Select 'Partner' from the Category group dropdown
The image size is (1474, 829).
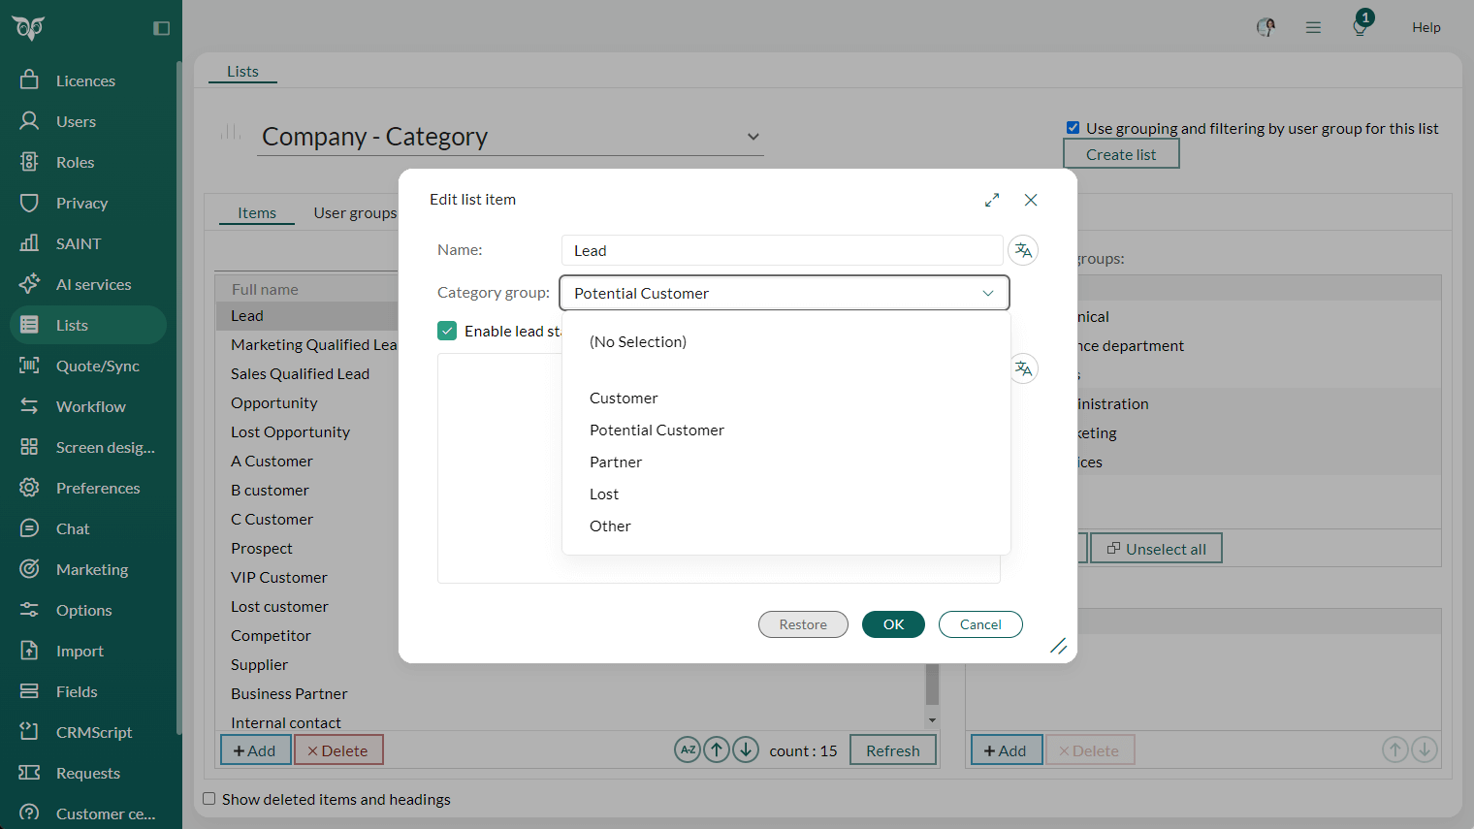point(616,462)
